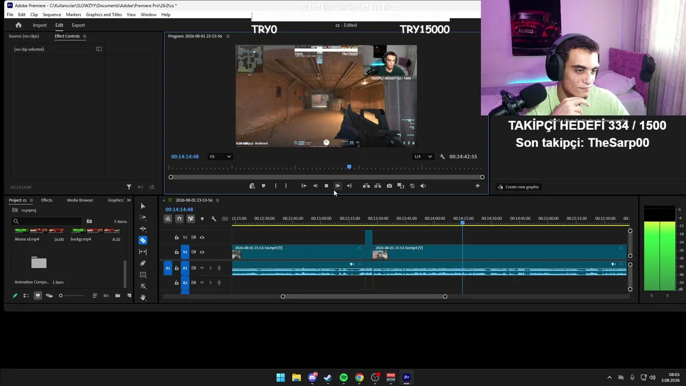Open Program monitor settings wrench
This screenshot has height=386, width=686.
(x=442, y=157)
